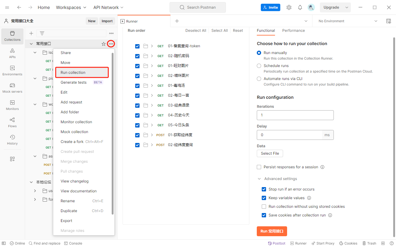The image size is (396, 247).
Task: Open APIs in the sidebar
Action: click(12, 53)
